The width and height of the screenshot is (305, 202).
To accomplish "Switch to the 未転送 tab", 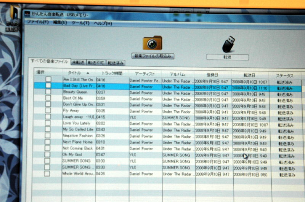I will (x=78, y=62).
